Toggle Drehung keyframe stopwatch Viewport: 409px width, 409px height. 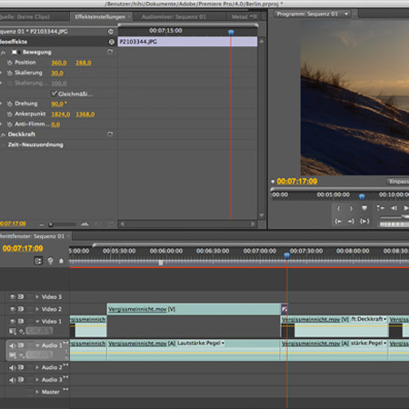pyautogui.click(x=9, y=104)
